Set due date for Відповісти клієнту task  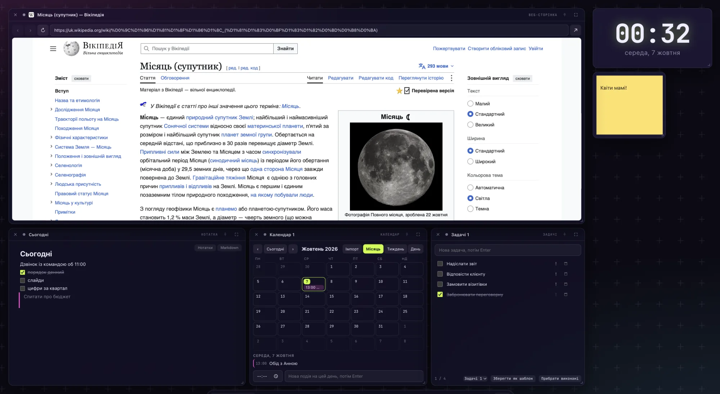(x=566, y=274)
